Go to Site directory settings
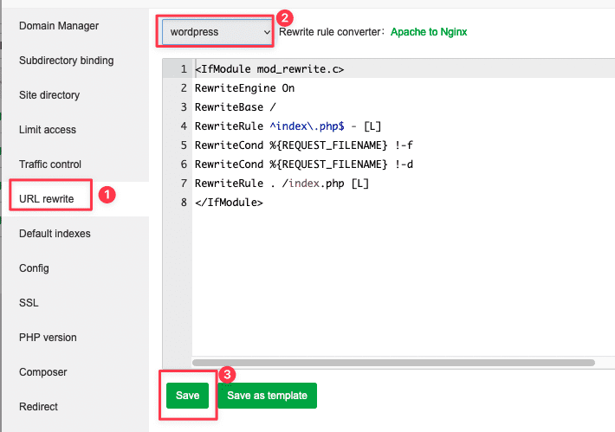The height and width of the screenshot is (432, 615). (x=49, y=95)
